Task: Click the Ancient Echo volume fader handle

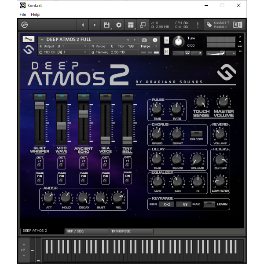Action: click(x=84, y=114)
